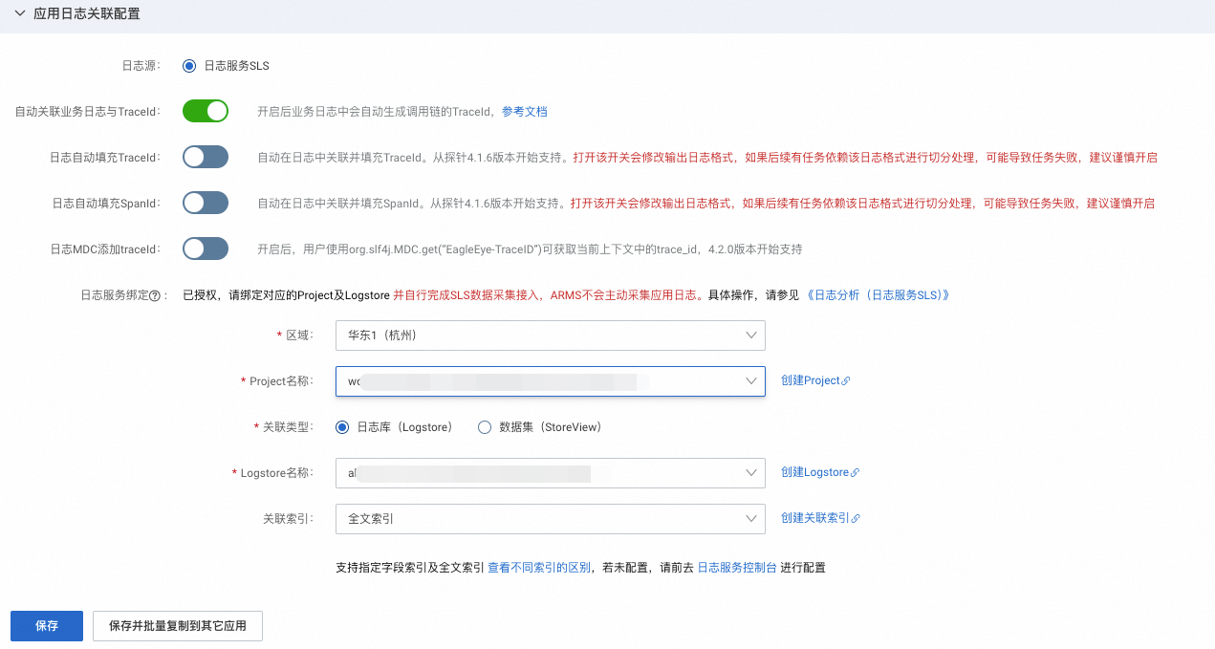This screenshot has width=1215, height=649.
Task: Click the 创建Logstore link
Action: [x=815, y=472]
